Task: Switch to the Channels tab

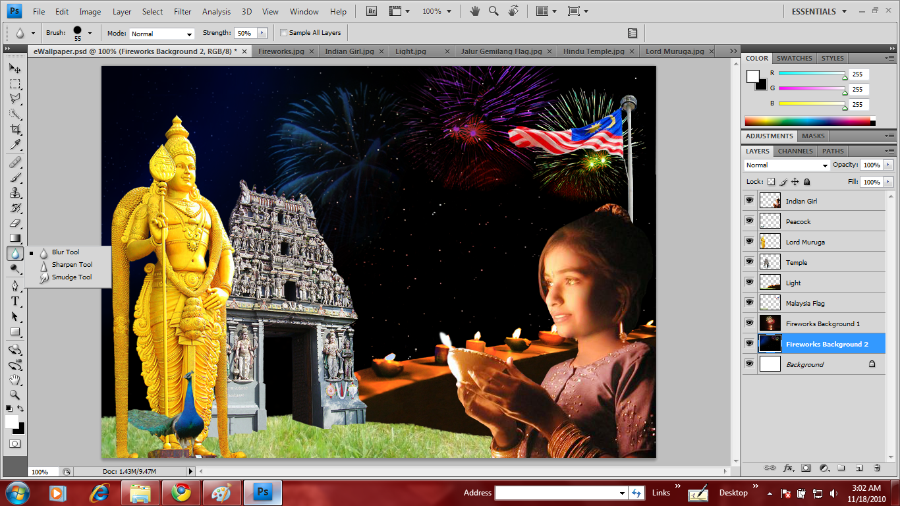Action: pyautogui.click(x=795, y=151)
